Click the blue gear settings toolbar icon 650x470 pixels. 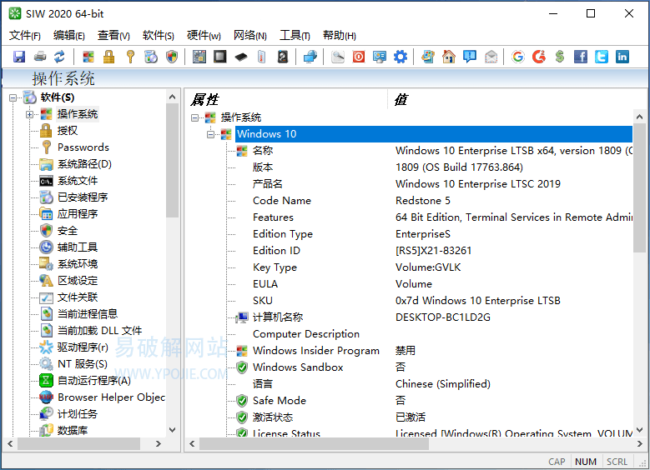[x=401, y=57]
